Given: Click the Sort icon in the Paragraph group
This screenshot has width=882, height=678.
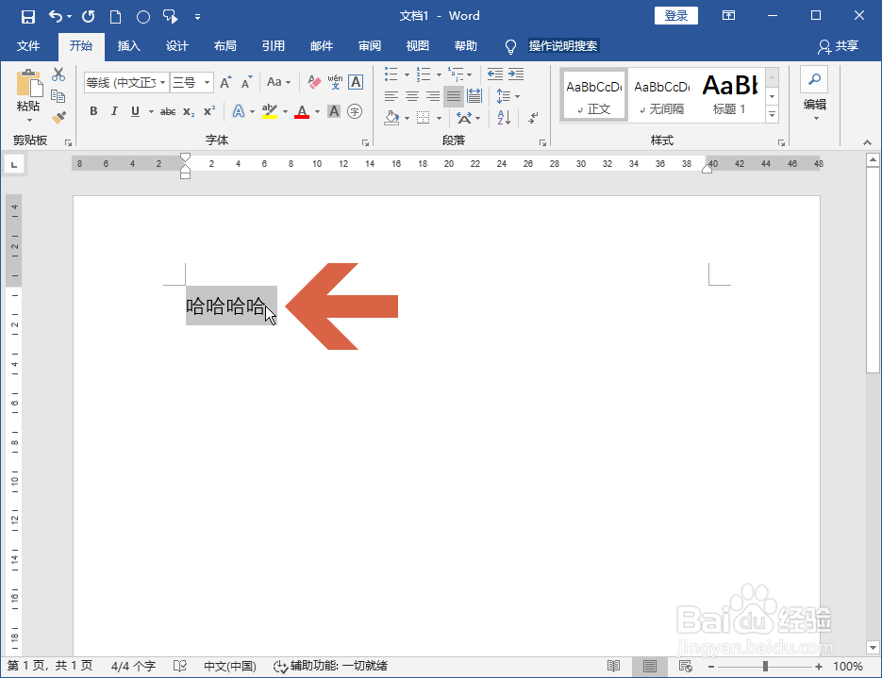Looking at the screenshot, I should pyautogui.click(x=506, y=118).
